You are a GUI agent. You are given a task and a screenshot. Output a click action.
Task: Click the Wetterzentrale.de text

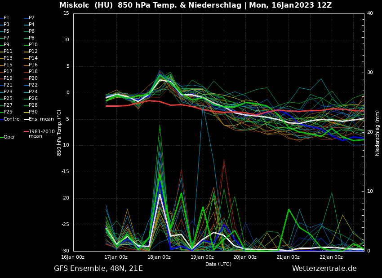pos(324,269)
